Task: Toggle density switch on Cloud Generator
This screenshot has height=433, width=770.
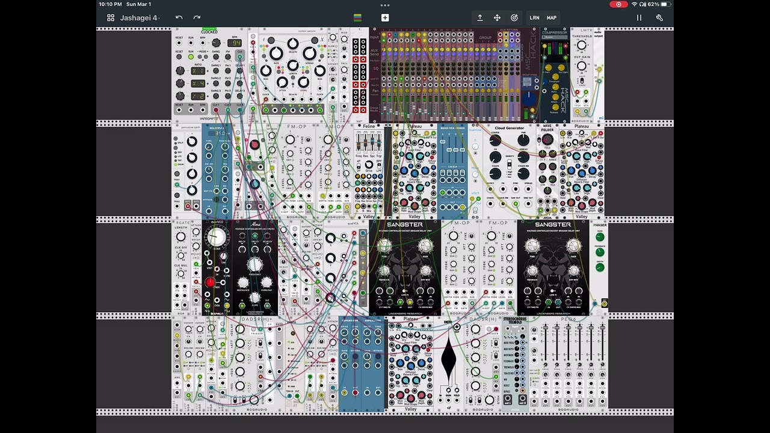Action: point(510,164)
